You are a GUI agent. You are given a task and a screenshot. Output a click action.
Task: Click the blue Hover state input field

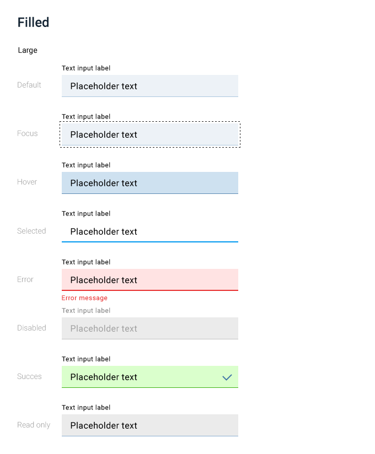tap(150, 183)
